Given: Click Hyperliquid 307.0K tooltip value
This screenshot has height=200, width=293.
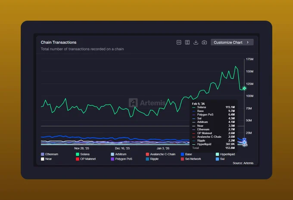Looking at the screenshot, I should (x=230, y=144).
